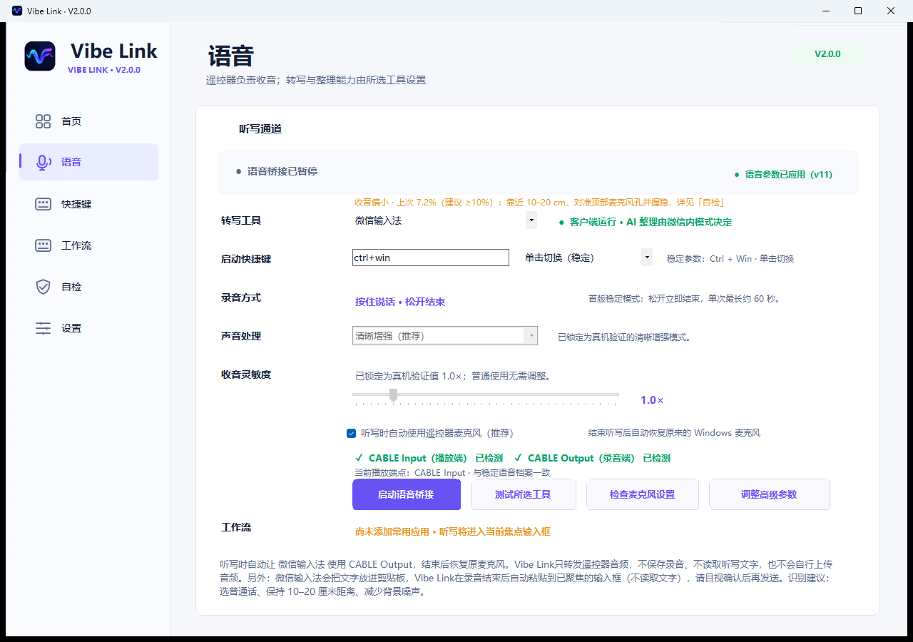
Task: Click the 首页 grid icon in sidebar
Action: click(x=44, y=121)
